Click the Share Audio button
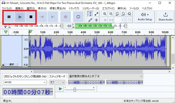This screenshot has height=103, width=175. (x=165, y=17)
